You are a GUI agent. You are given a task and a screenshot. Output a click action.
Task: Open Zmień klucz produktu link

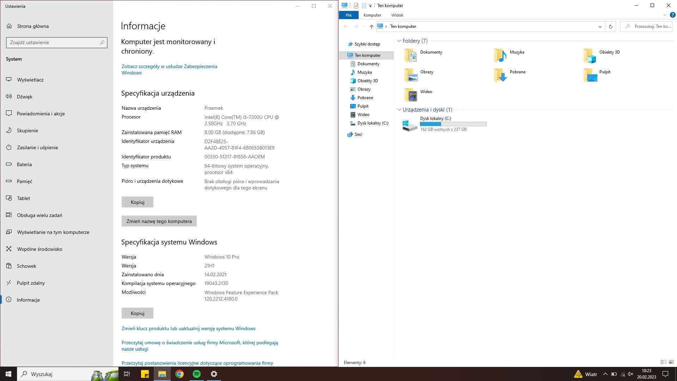(x=189, y=328)
